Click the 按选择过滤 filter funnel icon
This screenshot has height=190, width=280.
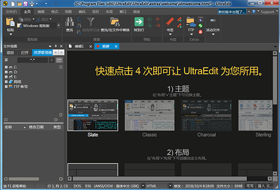coord(91,22)
